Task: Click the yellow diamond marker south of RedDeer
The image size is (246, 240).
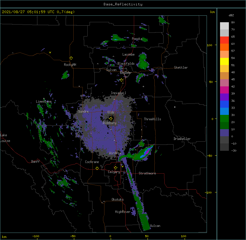Action: 122,80
